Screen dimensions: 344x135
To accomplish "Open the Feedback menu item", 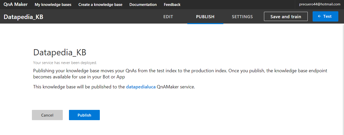I will point(172,5).
